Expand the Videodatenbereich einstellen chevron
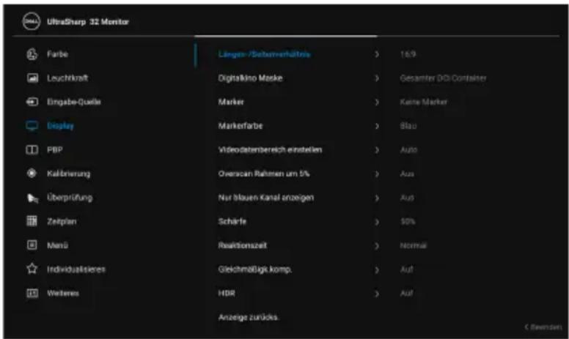 click(x=377, y=150)
